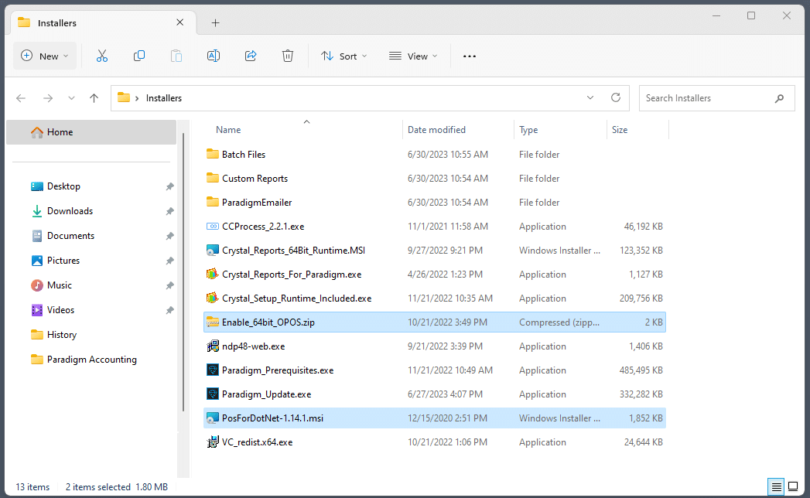The width and height of the screenshot is (810, 498).
Task: Close the Installers tab
Action: point(179,22)
